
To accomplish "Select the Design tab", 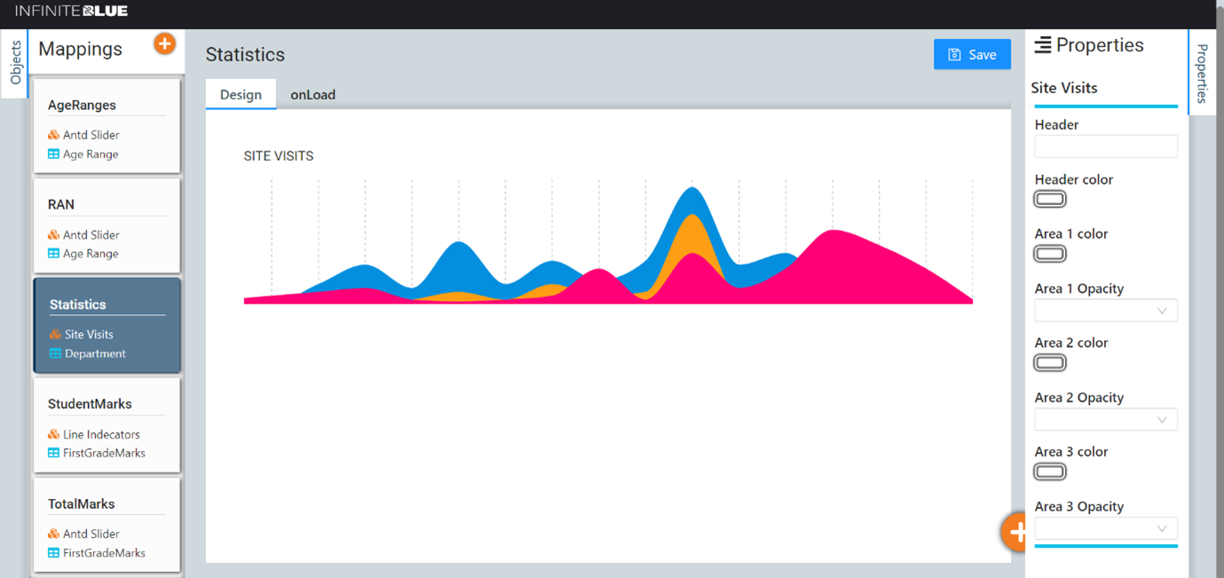I will [x=241, y=94].
